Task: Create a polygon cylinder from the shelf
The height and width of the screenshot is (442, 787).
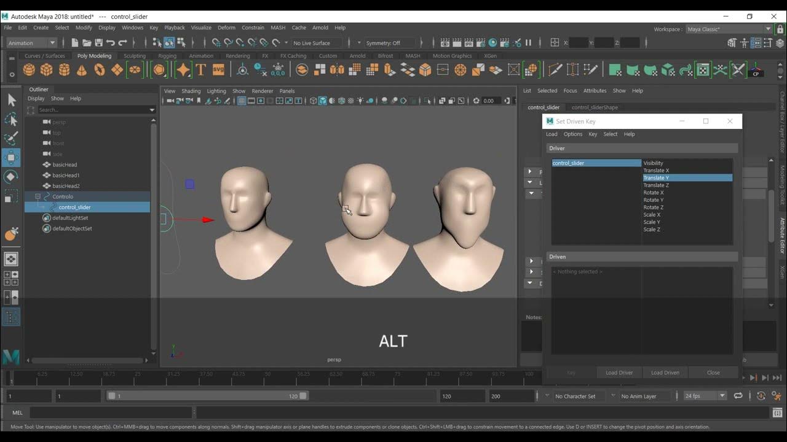Action: (64, 70)
